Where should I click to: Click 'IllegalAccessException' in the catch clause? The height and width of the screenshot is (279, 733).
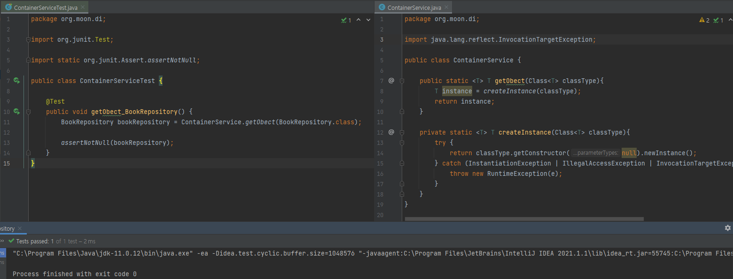(x=604, y=163)
